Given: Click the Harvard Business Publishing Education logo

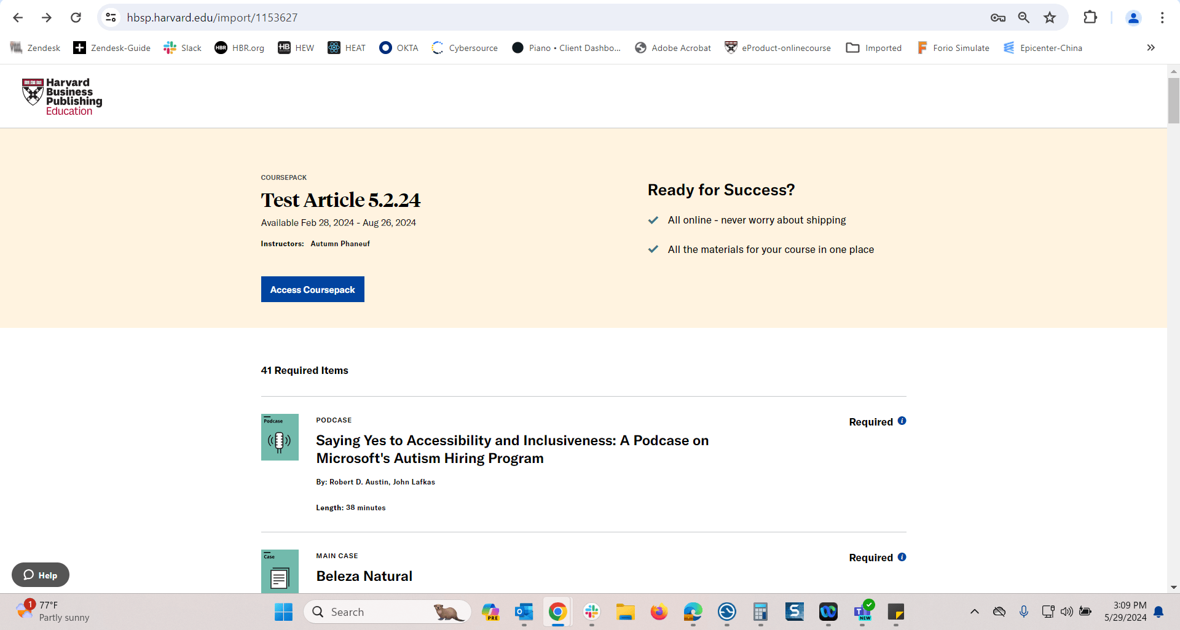Looking at the screenshot, I should click(61, 96).
